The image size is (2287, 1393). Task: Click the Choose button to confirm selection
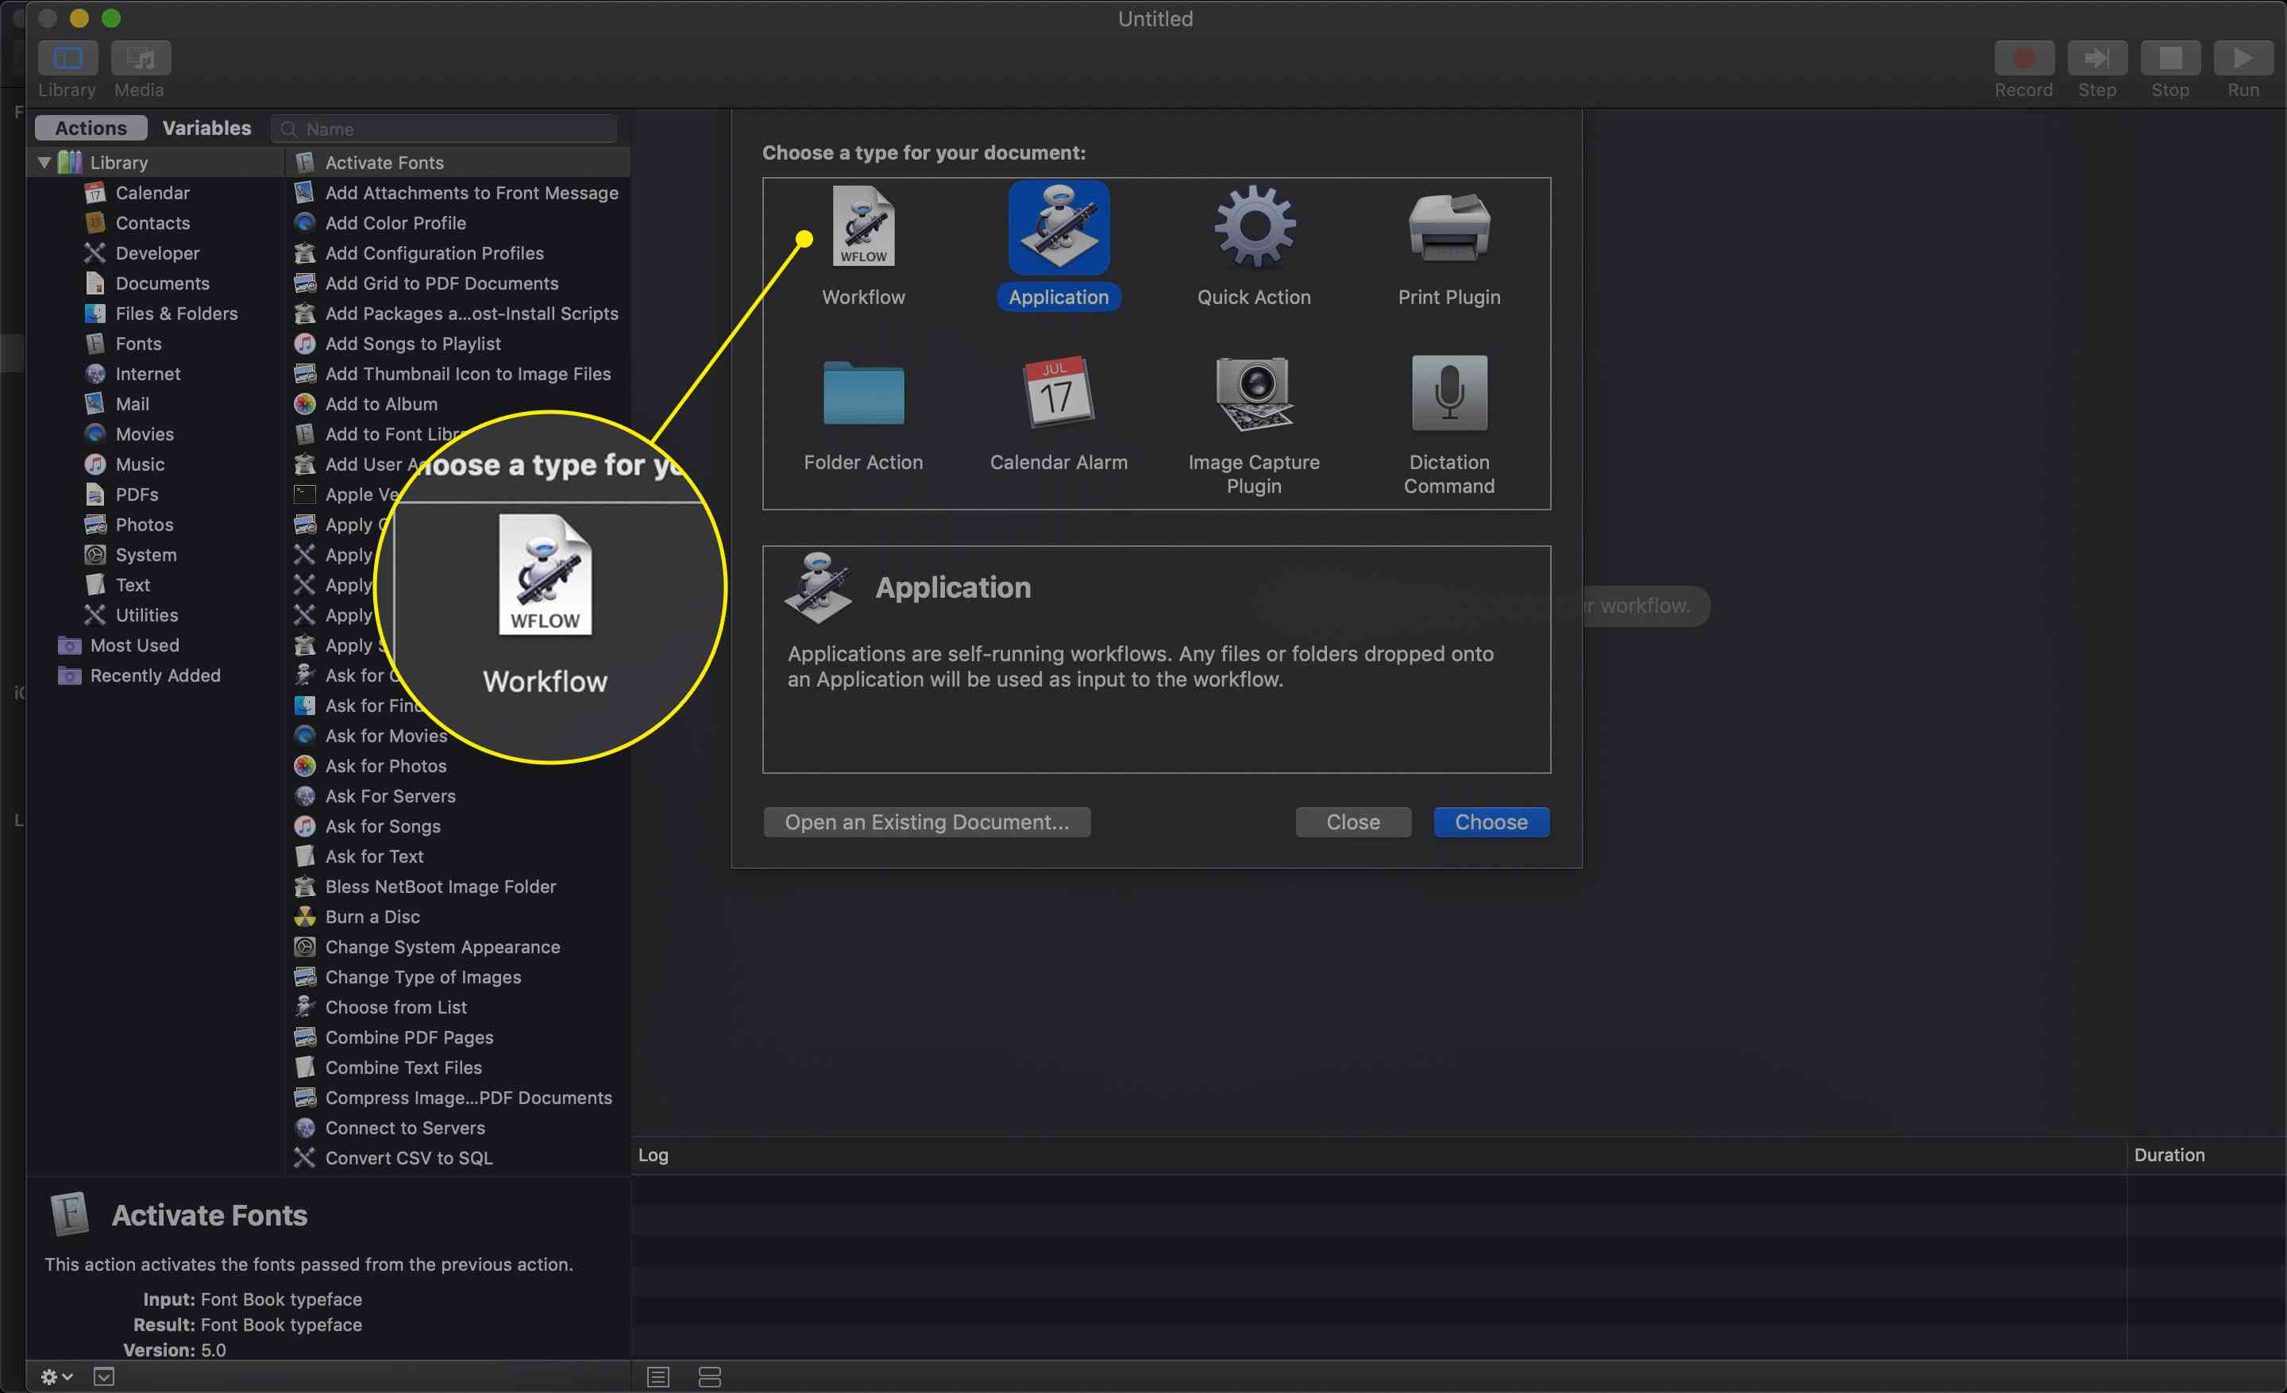pyautogui.click(x=1488, y=822)
